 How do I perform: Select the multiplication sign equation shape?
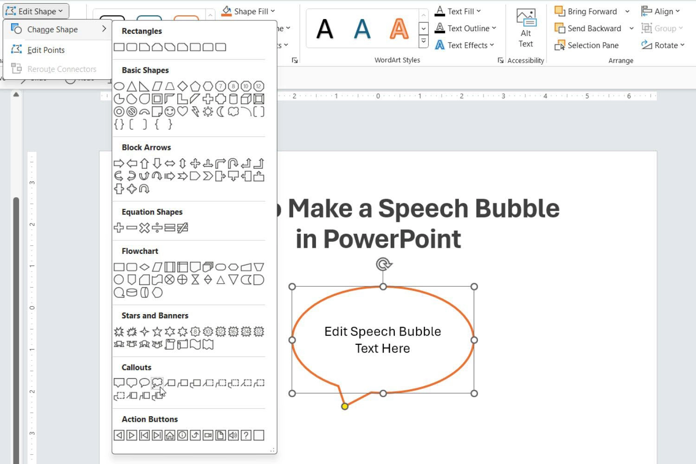coord(144,228)
